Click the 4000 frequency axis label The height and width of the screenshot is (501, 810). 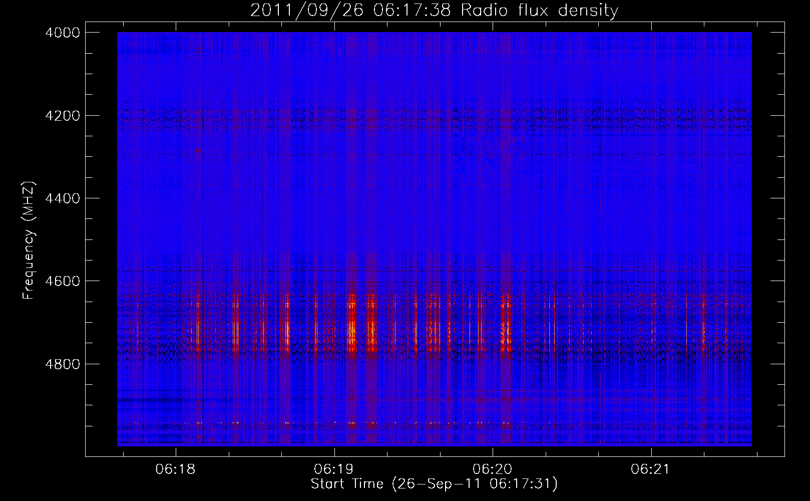[x=63, y=33]
